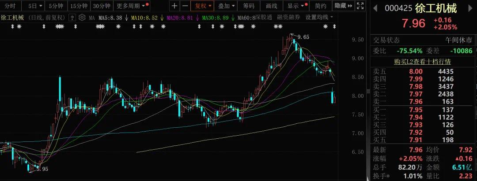Click the 9.65 high price marker
The image size is (477, 181).
coord(303,37)
